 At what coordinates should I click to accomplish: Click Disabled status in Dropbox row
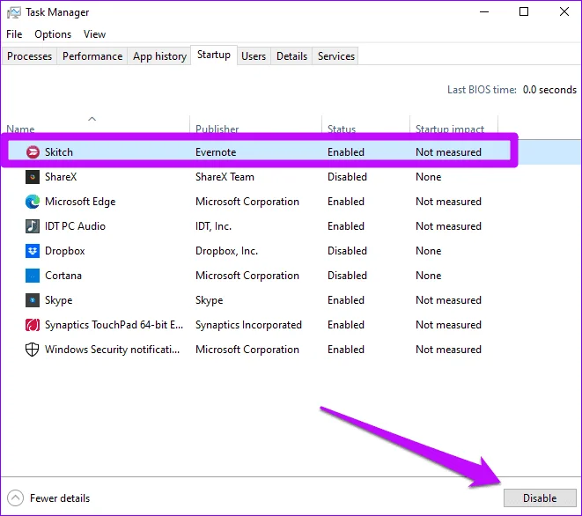pyautogui.click(x=347, y=251)
